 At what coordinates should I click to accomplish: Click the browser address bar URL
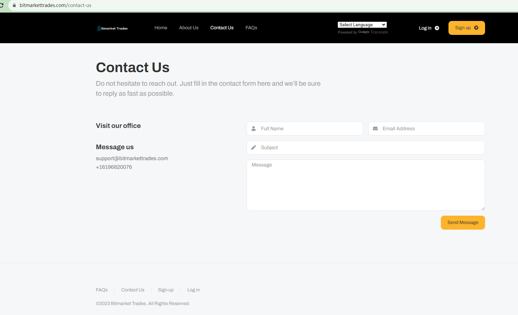[x=55, y=5]
